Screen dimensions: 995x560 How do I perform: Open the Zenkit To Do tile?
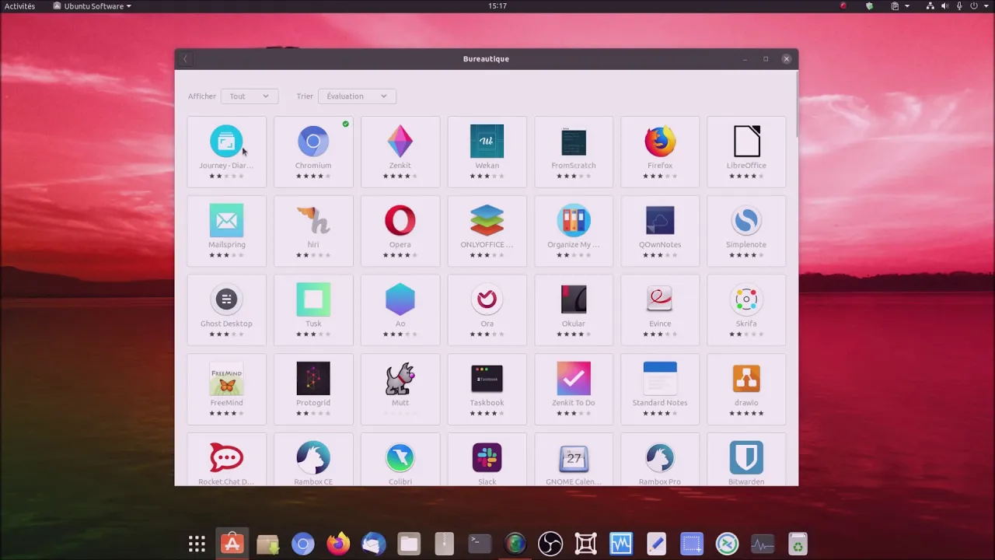click(574, 389)
